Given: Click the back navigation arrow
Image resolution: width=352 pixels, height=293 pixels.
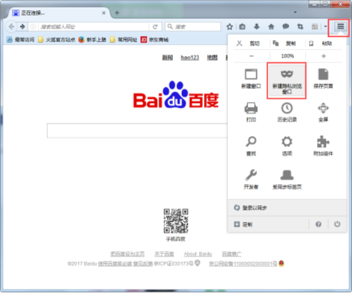Looking at the screenshot, I should tap(11, 27).
